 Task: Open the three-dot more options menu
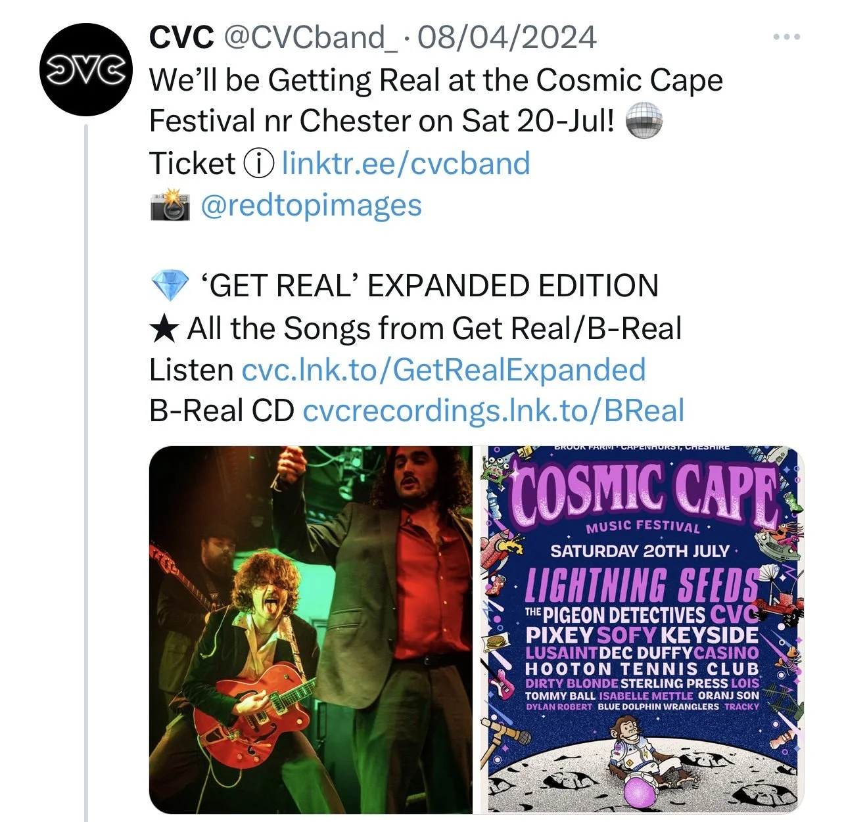pyautogui.click(x=787, y=37)
